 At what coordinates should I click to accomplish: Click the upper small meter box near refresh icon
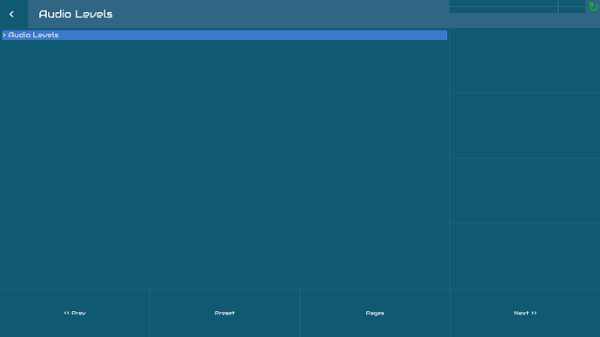[572, 3]
